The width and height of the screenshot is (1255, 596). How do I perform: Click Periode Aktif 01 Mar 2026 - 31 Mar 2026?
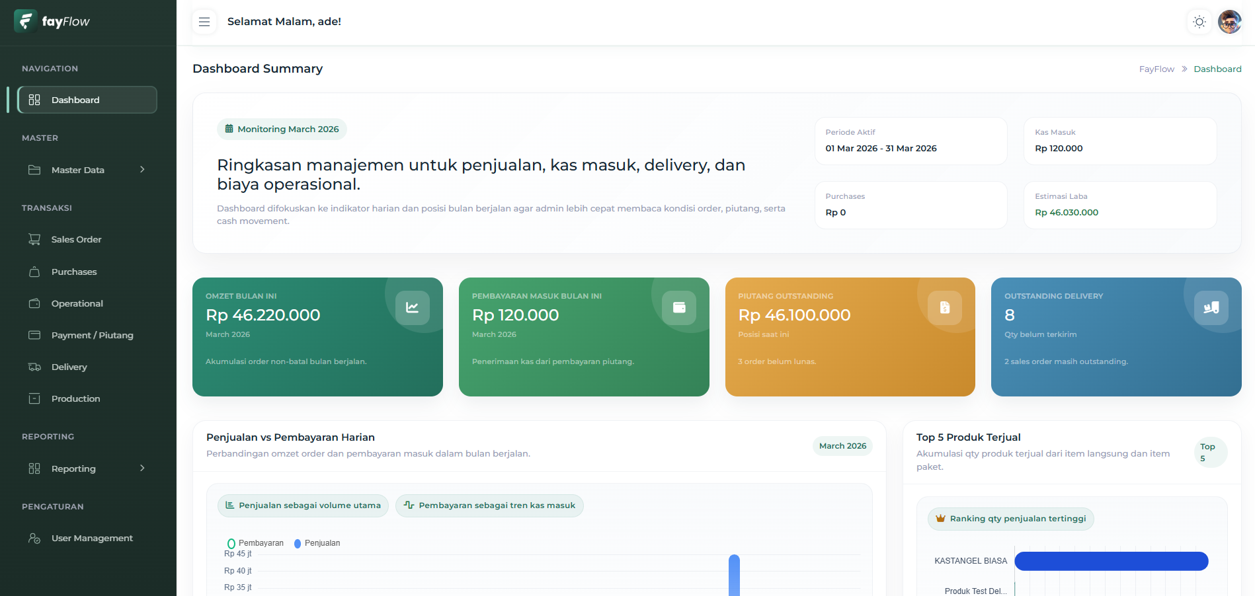pyautogui.click(x=881, y=148)
